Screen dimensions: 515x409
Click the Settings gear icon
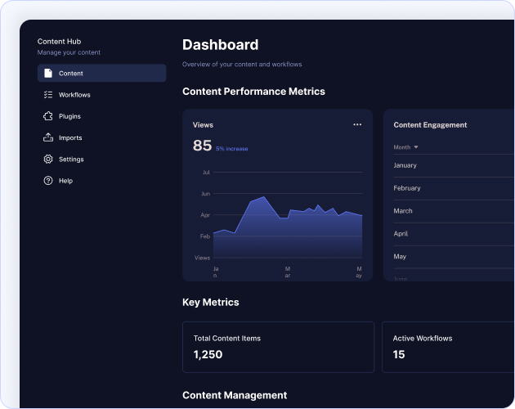click(x=48, y=160)
